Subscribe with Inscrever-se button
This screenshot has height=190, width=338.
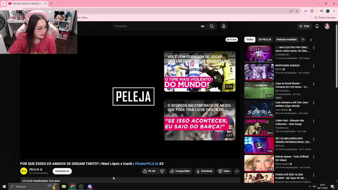pyautogui.click(x=62, y=171)
